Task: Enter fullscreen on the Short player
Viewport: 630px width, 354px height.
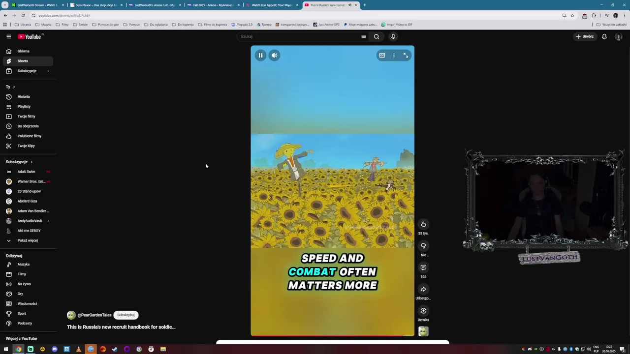Action: pos(406,56)
